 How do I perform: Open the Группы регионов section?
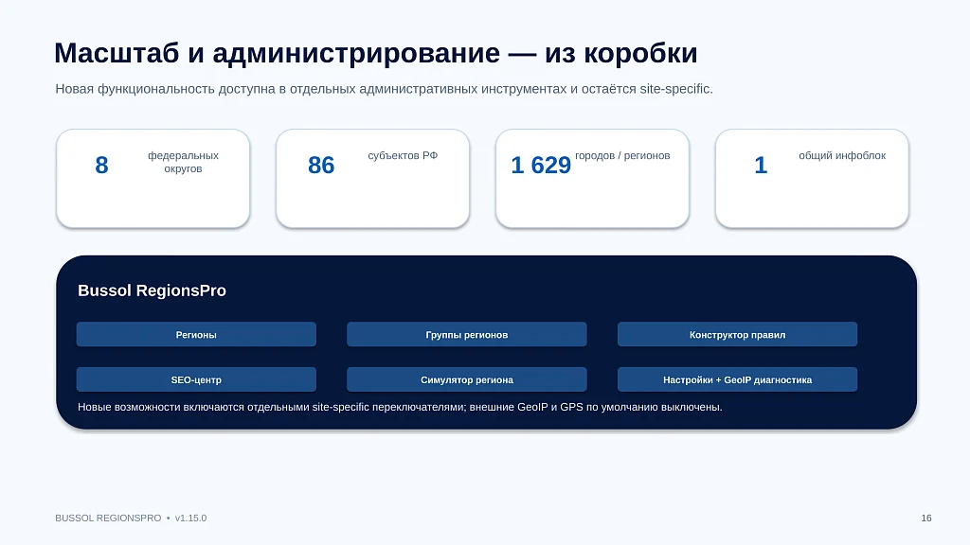pos(466,334)
